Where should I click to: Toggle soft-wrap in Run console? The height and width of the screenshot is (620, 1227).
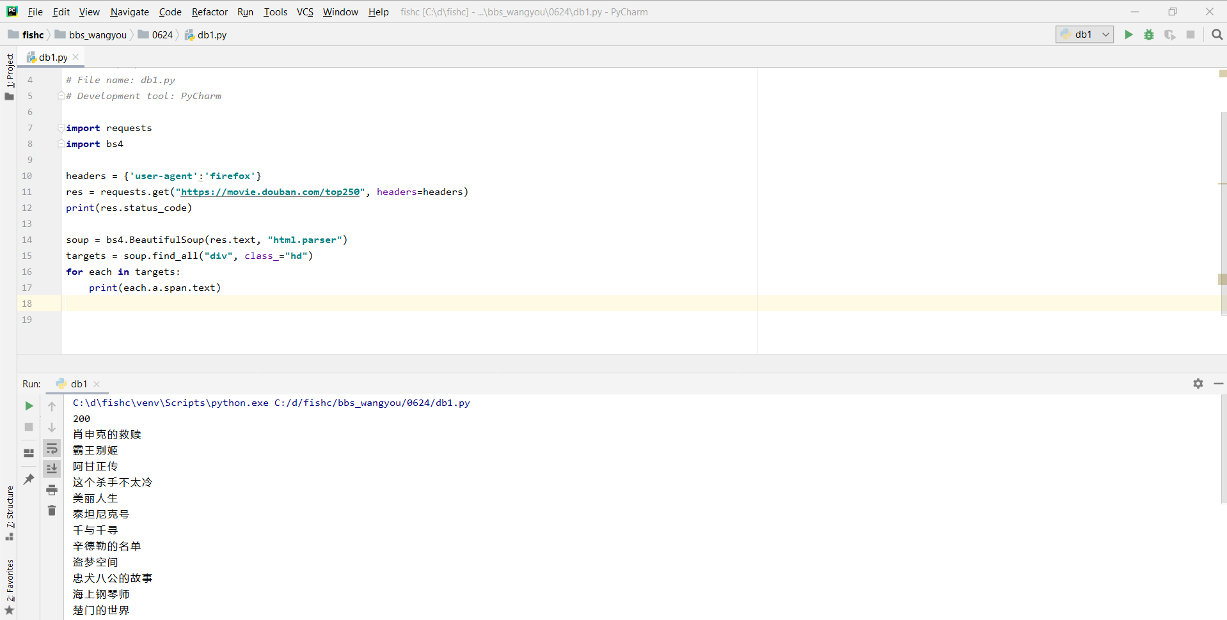coord(52,448)
